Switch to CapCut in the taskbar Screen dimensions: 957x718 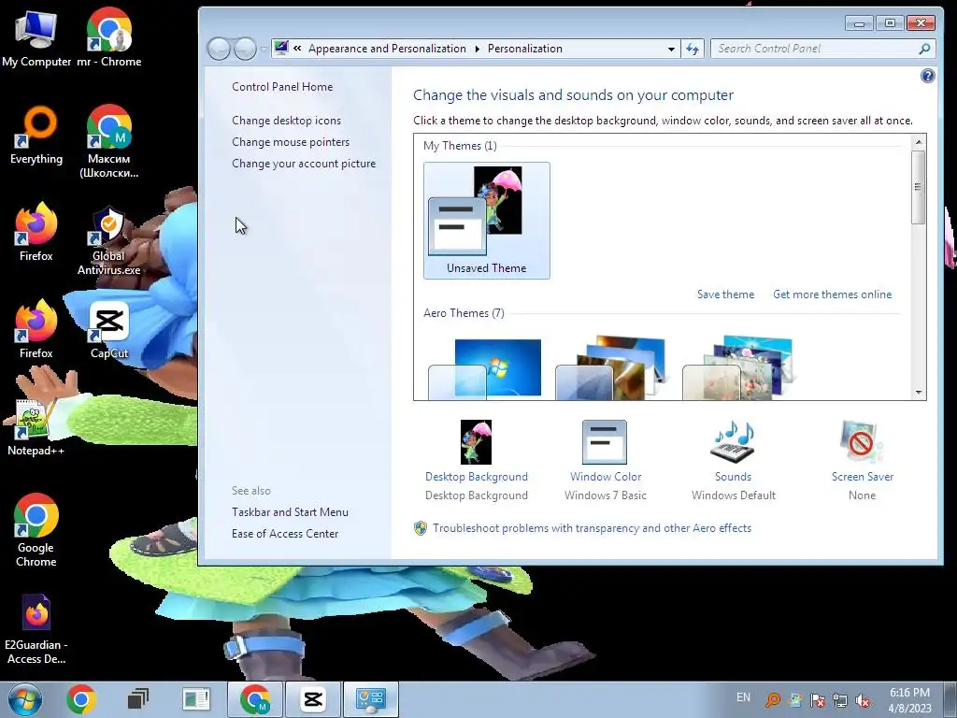coord(313,699)
